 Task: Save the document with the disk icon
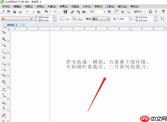coord(15,12)
